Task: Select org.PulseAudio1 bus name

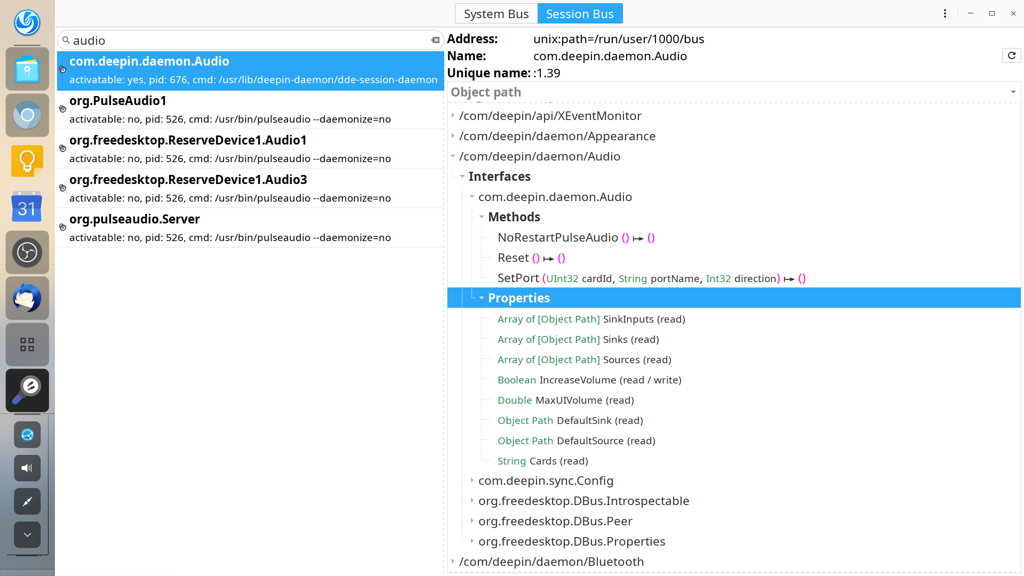Action: pos(251,109)
